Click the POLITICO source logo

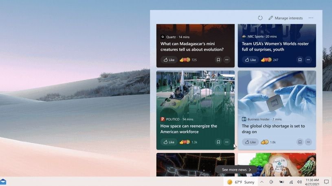163,119
